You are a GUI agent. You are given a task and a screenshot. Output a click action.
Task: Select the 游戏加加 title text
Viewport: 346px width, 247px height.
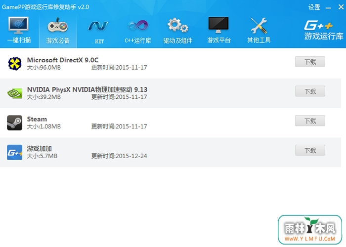39,148
